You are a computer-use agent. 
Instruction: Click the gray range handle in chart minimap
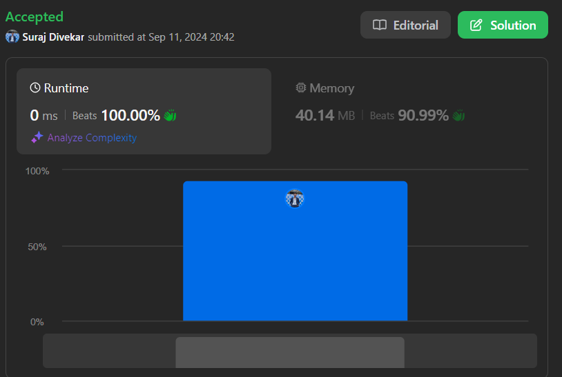click(290, 351)
